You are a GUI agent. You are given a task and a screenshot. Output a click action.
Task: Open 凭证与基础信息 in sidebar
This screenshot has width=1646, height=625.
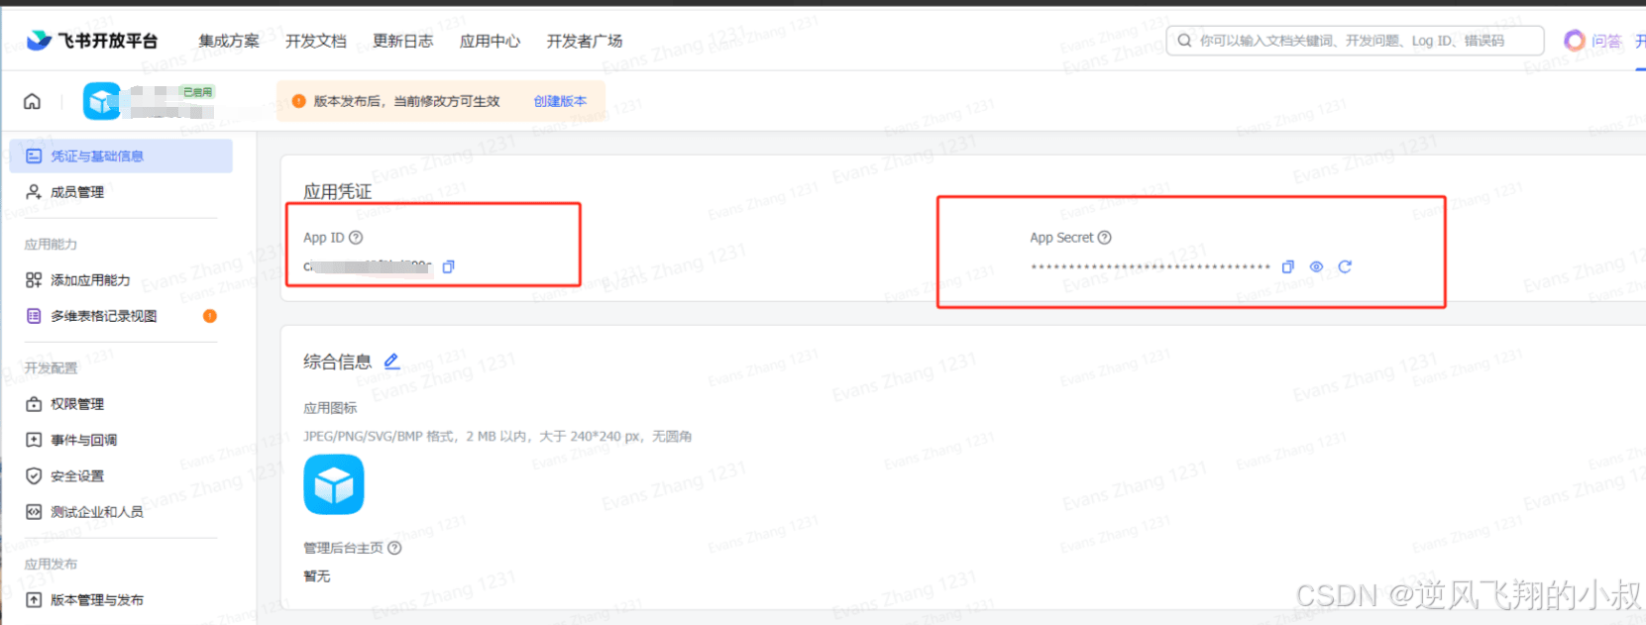(x=121, y=156)
